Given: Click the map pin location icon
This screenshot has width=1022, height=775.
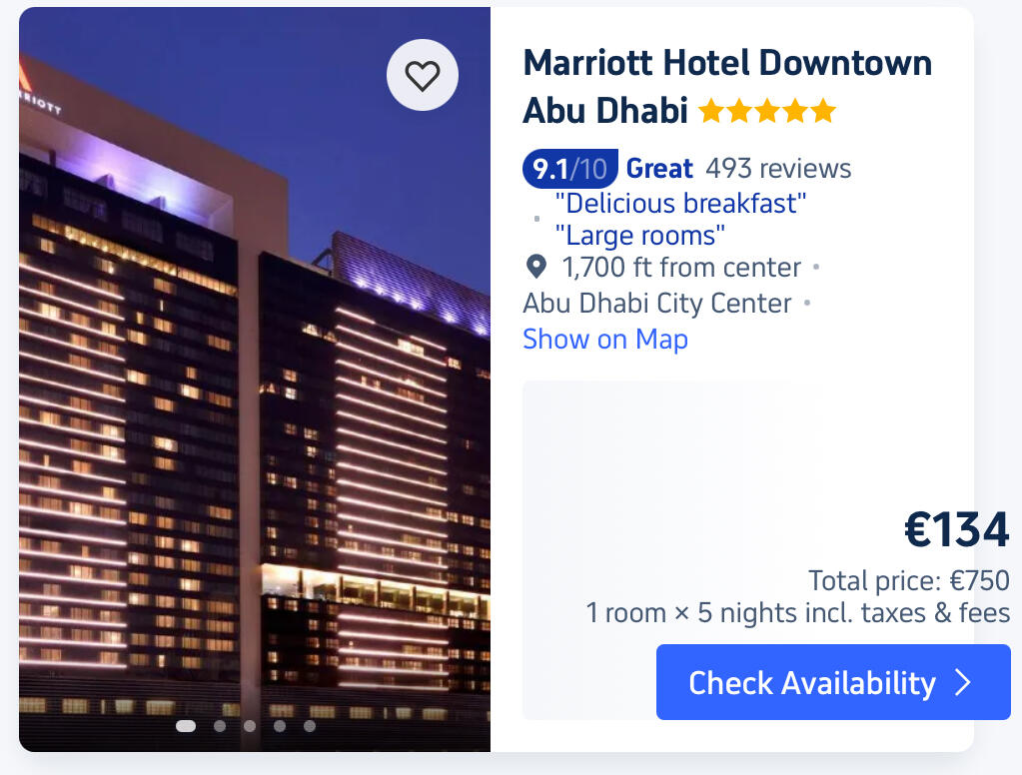Looking at the screenshot, I should 535,266.
